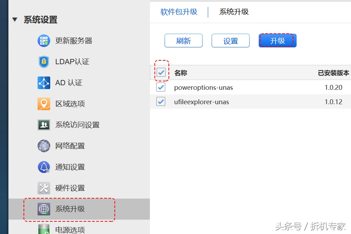Screen dimensions: 351x234
Task: Click the LDAP认证 shield lock icon
Action: 44,61
